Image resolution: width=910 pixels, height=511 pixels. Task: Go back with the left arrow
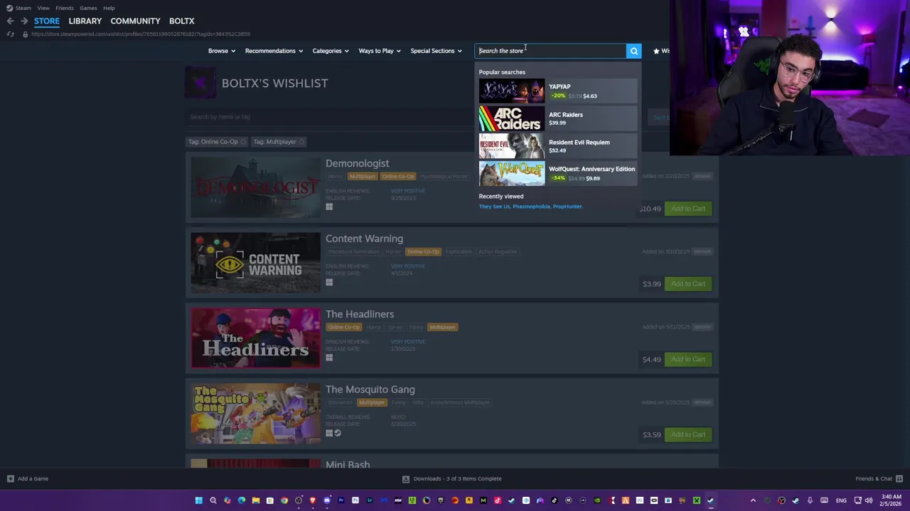tap(10, 21)
